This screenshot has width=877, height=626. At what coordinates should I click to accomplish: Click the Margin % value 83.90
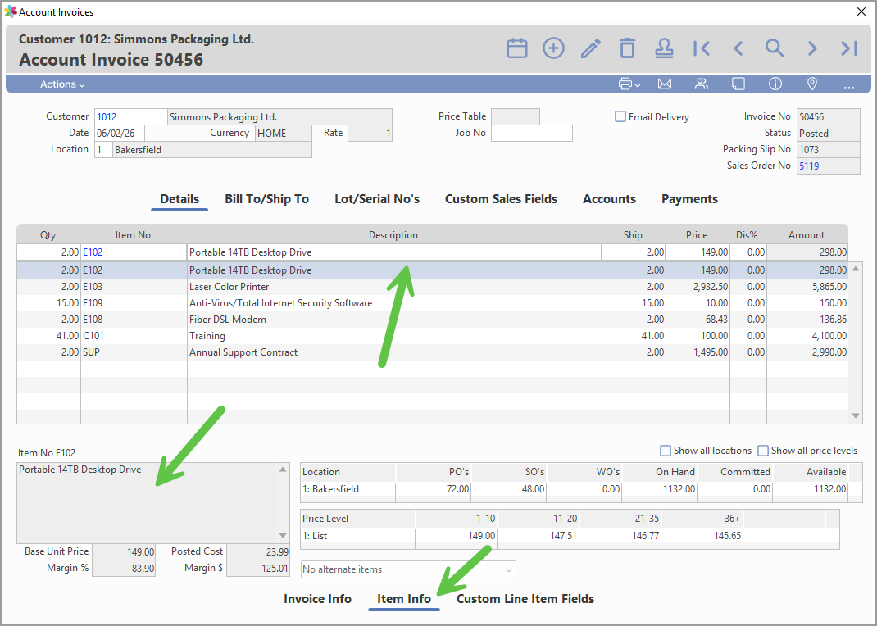pyautogui.click(x=124, y=569)
